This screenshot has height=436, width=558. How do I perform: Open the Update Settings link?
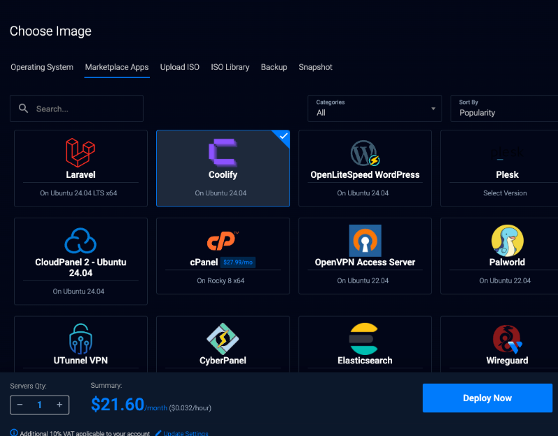tap(186, 433)
